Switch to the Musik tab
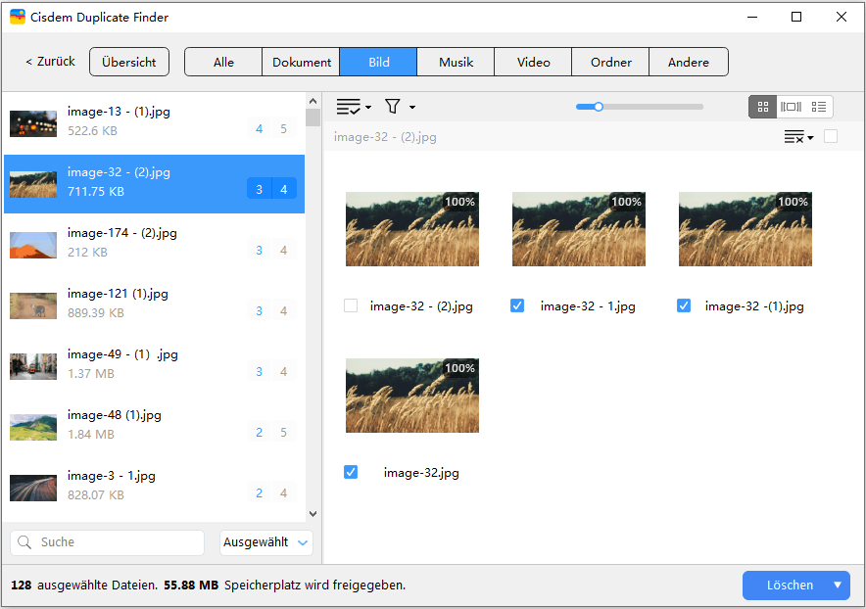Viewport: 866px width, 609px height. point(456,62)
